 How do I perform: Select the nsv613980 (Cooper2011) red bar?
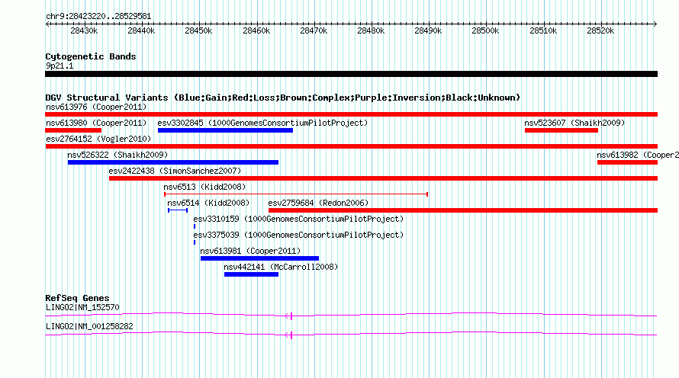[x=73, y=130]
